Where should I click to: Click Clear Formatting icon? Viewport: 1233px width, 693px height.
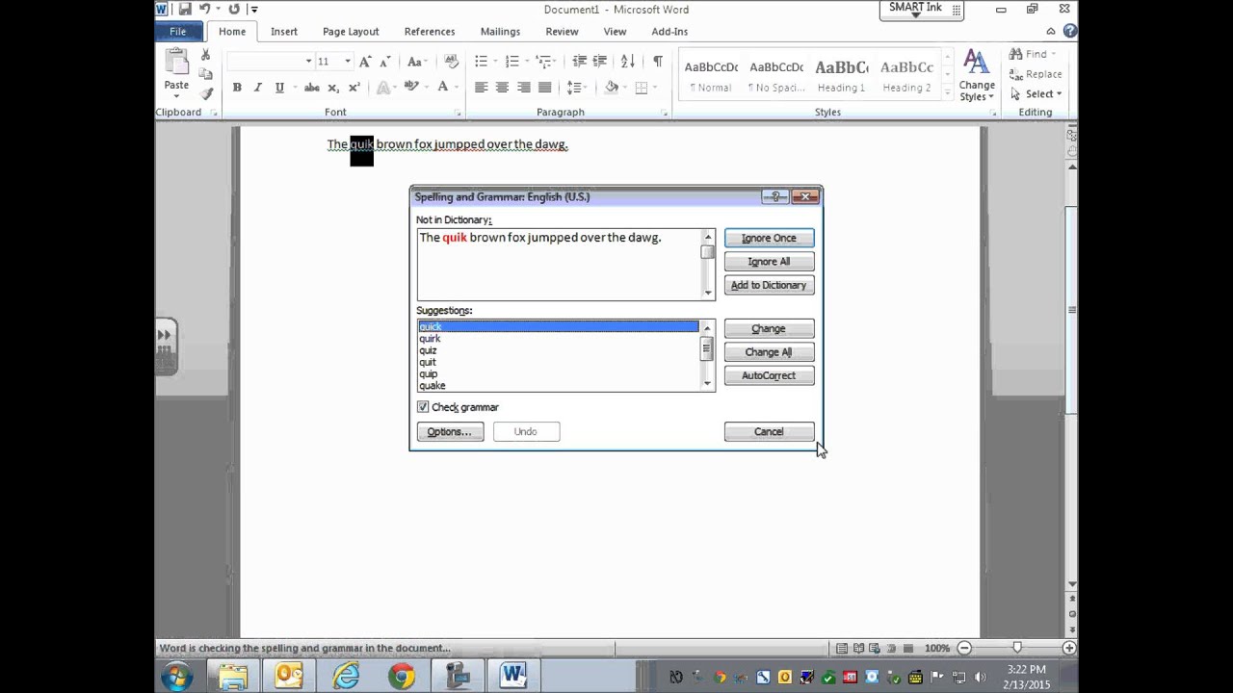point(451,62)
